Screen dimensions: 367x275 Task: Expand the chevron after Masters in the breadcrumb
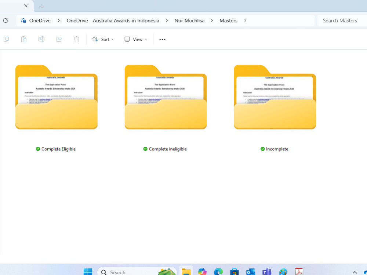point(245,21)
